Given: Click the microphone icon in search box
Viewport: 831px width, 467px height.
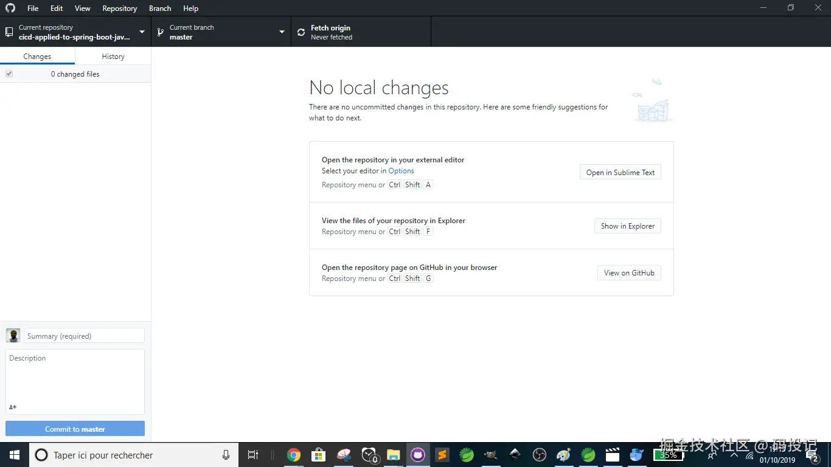Looking at the screenshot, I should coord(226,455).
